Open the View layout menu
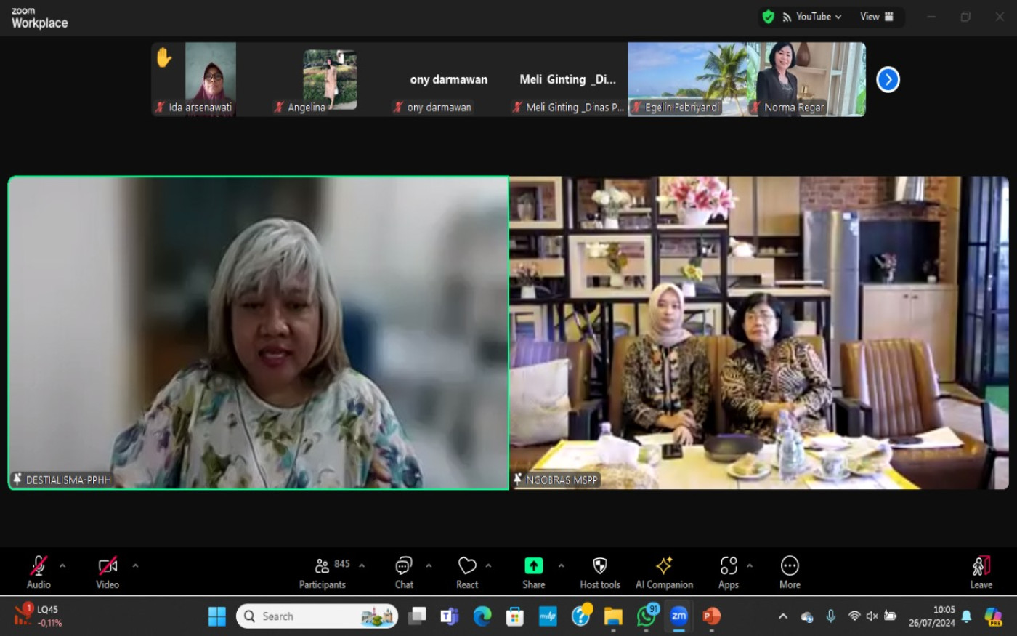 click(x=876, y=17)
